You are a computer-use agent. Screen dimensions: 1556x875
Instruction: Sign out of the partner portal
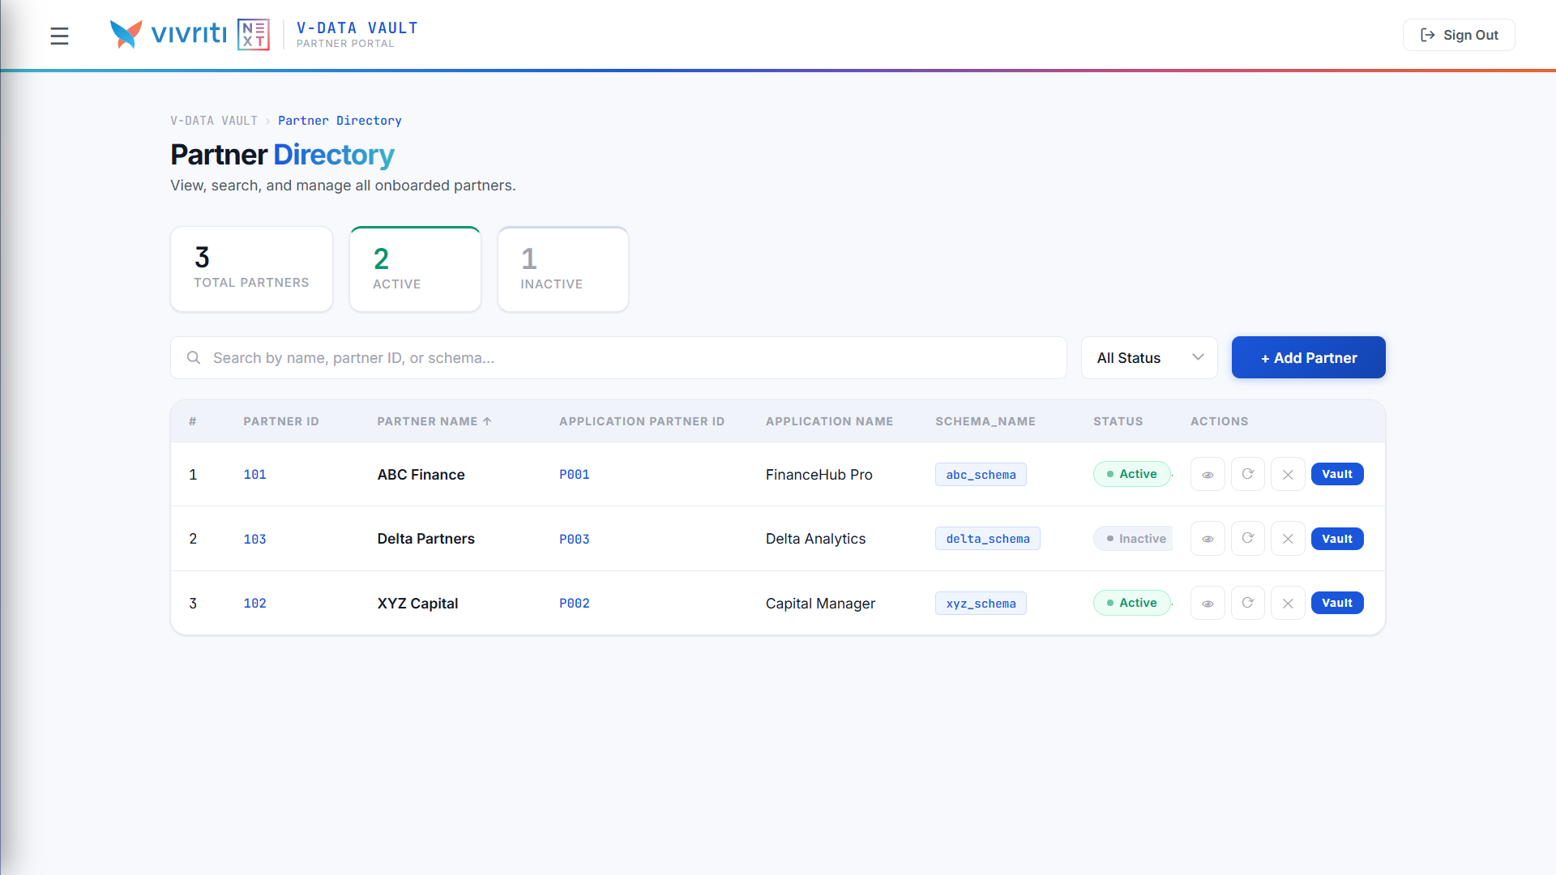click(1459, 35)
